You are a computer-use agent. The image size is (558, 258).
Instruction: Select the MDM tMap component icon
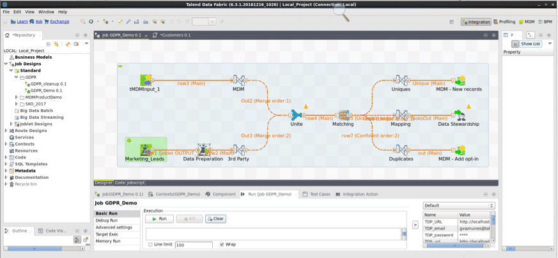[x=238, y=80]
